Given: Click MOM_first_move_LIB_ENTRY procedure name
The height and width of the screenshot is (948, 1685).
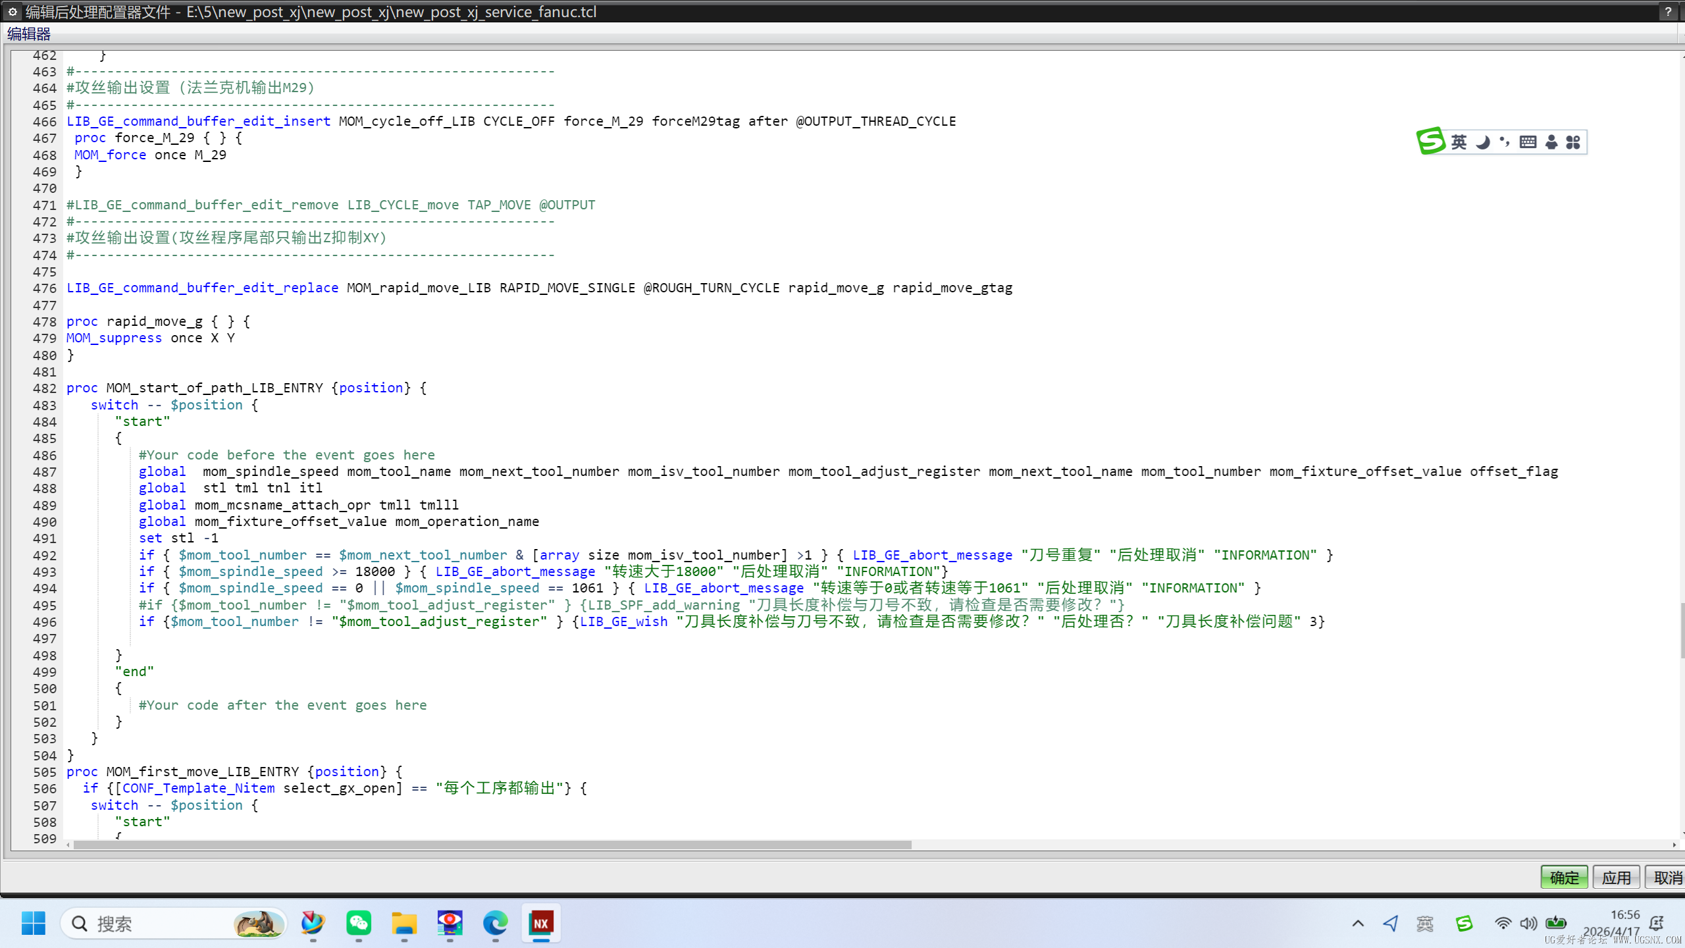Looking at the screenshot, I should (203, 772).
